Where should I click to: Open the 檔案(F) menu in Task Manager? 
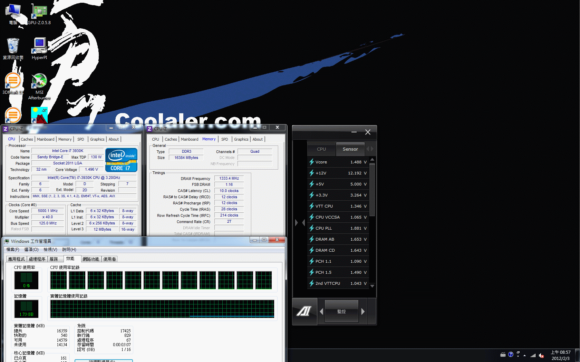(x=13, y=249)
